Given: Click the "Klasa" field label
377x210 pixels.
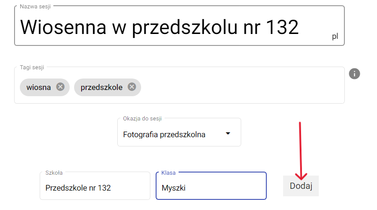Looking at the screenshot, I should click(x=168, y=172).
